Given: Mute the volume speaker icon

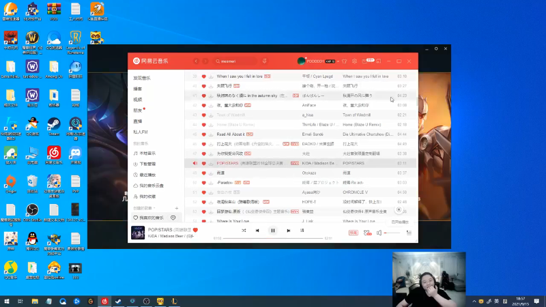Looking at the screenshot, I should pyautogui.click(x=379, y=233).
